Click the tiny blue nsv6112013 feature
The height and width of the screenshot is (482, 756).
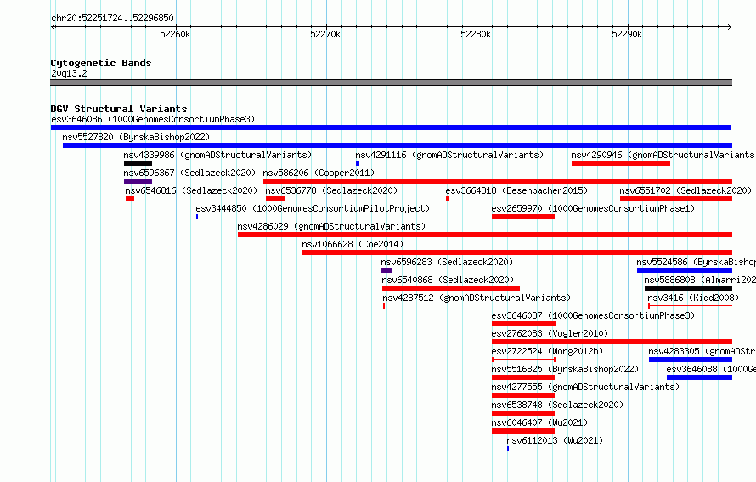508,449
